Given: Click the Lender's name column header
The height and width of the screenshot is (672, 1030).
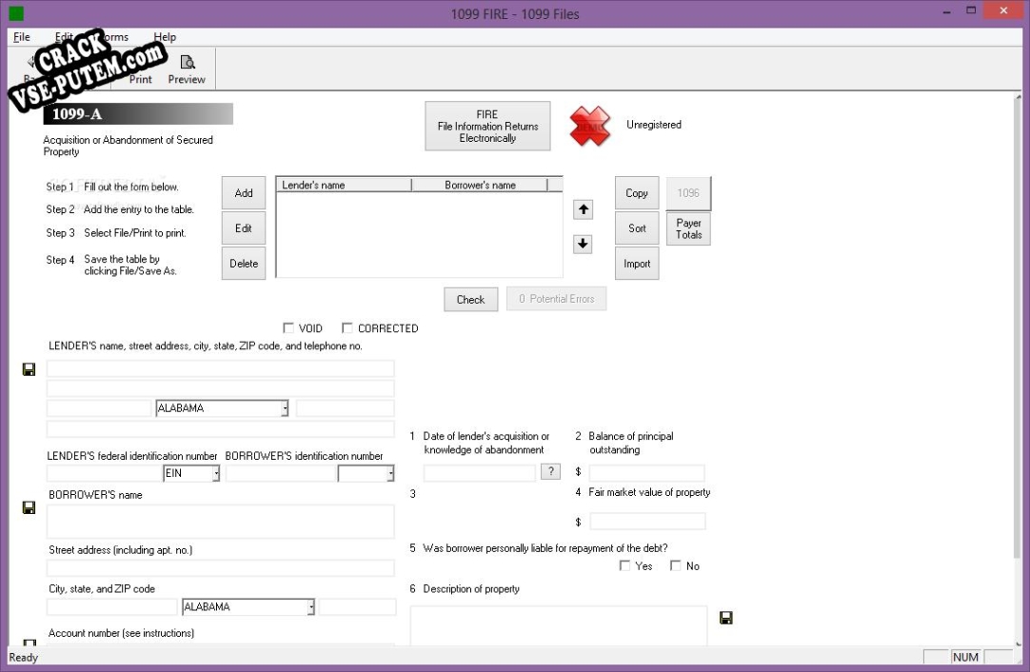Looking at the screenshot, I should (345, 186).
